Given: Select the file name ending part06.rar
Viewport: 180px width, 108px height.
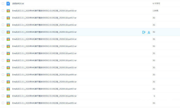Looking at the screenshot, I should coord(44,96).
